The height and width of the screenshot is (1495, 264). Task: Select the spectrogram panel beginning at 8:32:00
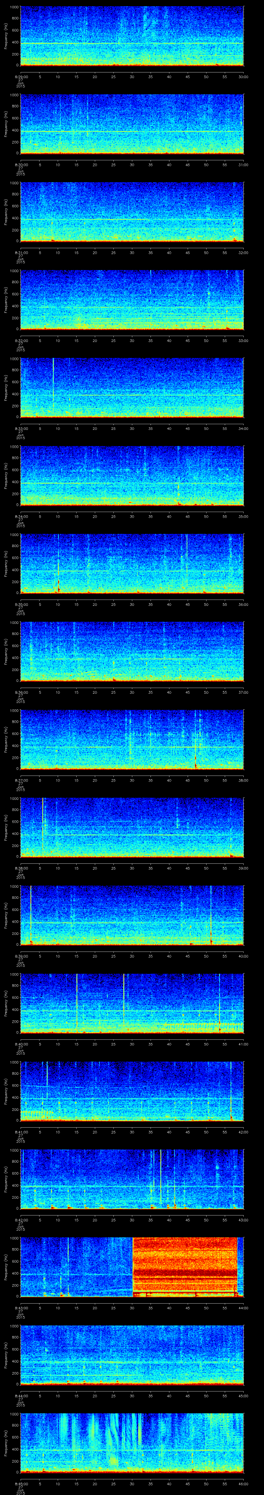coord(132,300)
